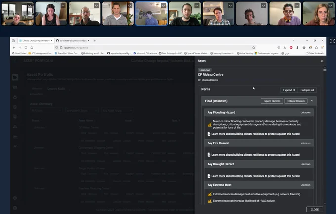Click the Expand Hazards button for Flood
The image size is (336, 214).
(x=272, y=101)
